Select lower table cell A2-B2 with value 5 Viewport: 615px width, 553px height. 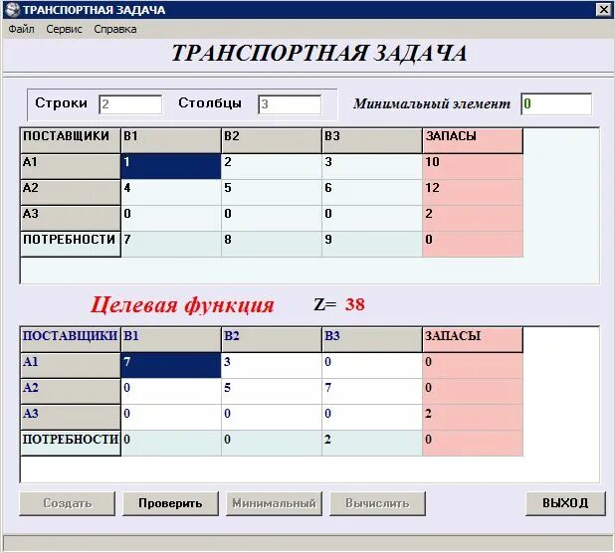272,392
